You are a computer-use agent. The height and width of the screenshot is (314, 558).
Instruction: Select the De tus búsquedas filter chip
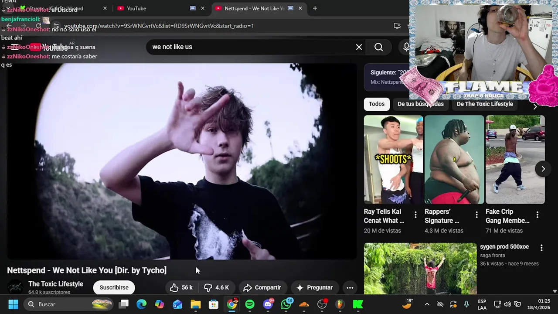coord(421,104)
